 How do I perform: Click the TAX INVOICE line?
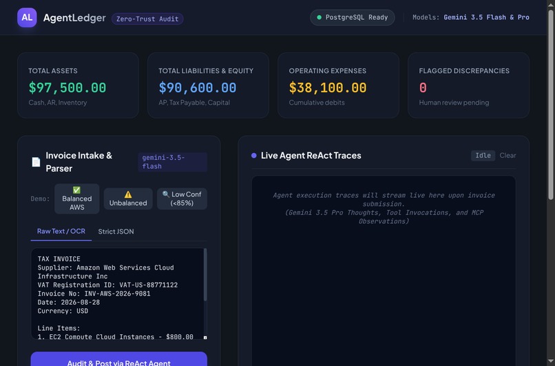point(59,259)
